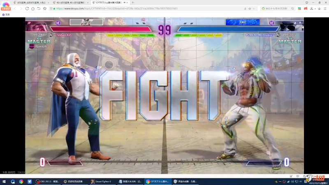Switch to the CPT browser taskbar window
The width and height of the screenshot is (329, 185).
[158, 182]
